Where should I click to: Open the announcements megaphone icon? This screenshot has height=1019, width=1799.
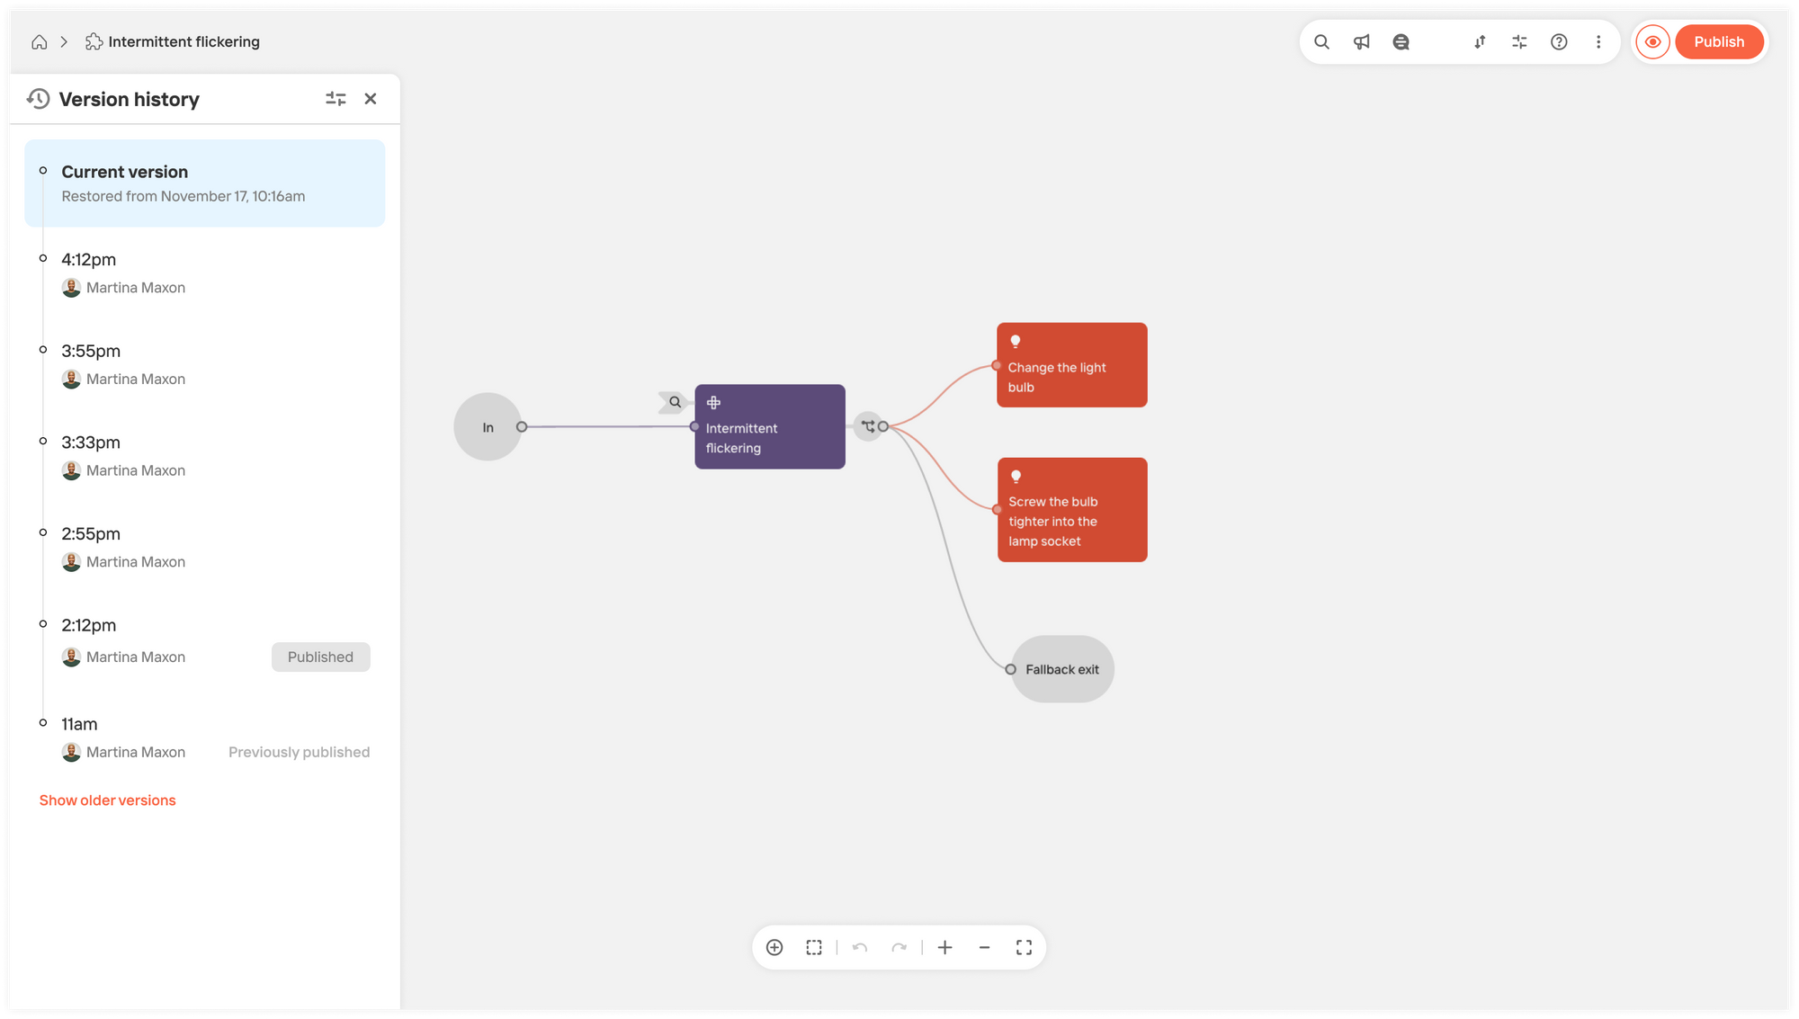point(1361,42)
